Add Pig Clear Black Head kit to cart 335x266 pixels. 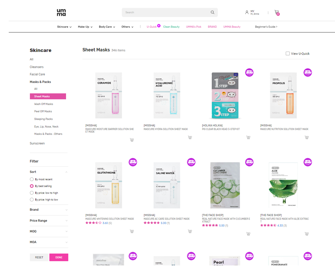pos(248,137)
